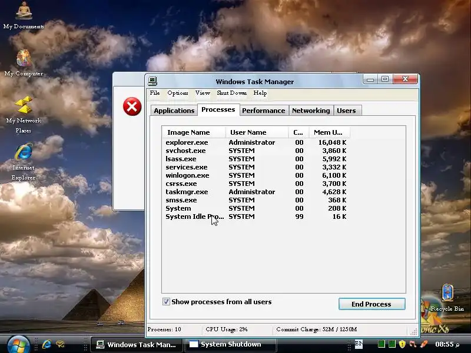Click the second green tray meter icon
471x353 pixels.
tap(392, 344)
